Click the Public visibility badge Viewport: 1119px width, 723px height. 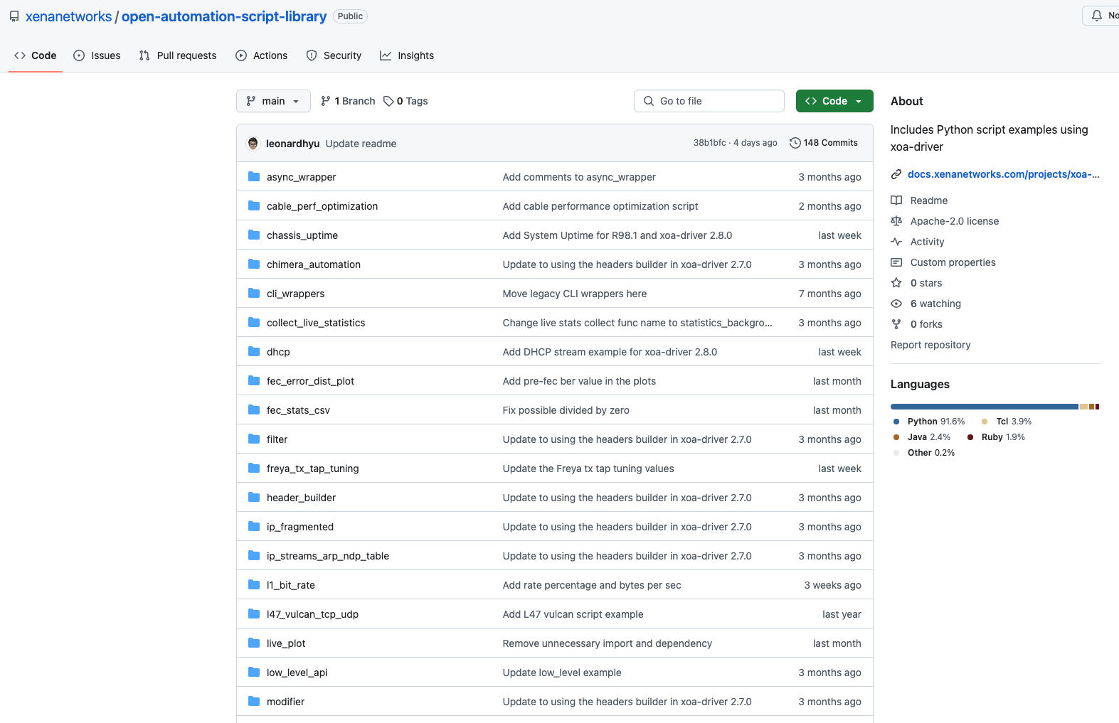350,16
